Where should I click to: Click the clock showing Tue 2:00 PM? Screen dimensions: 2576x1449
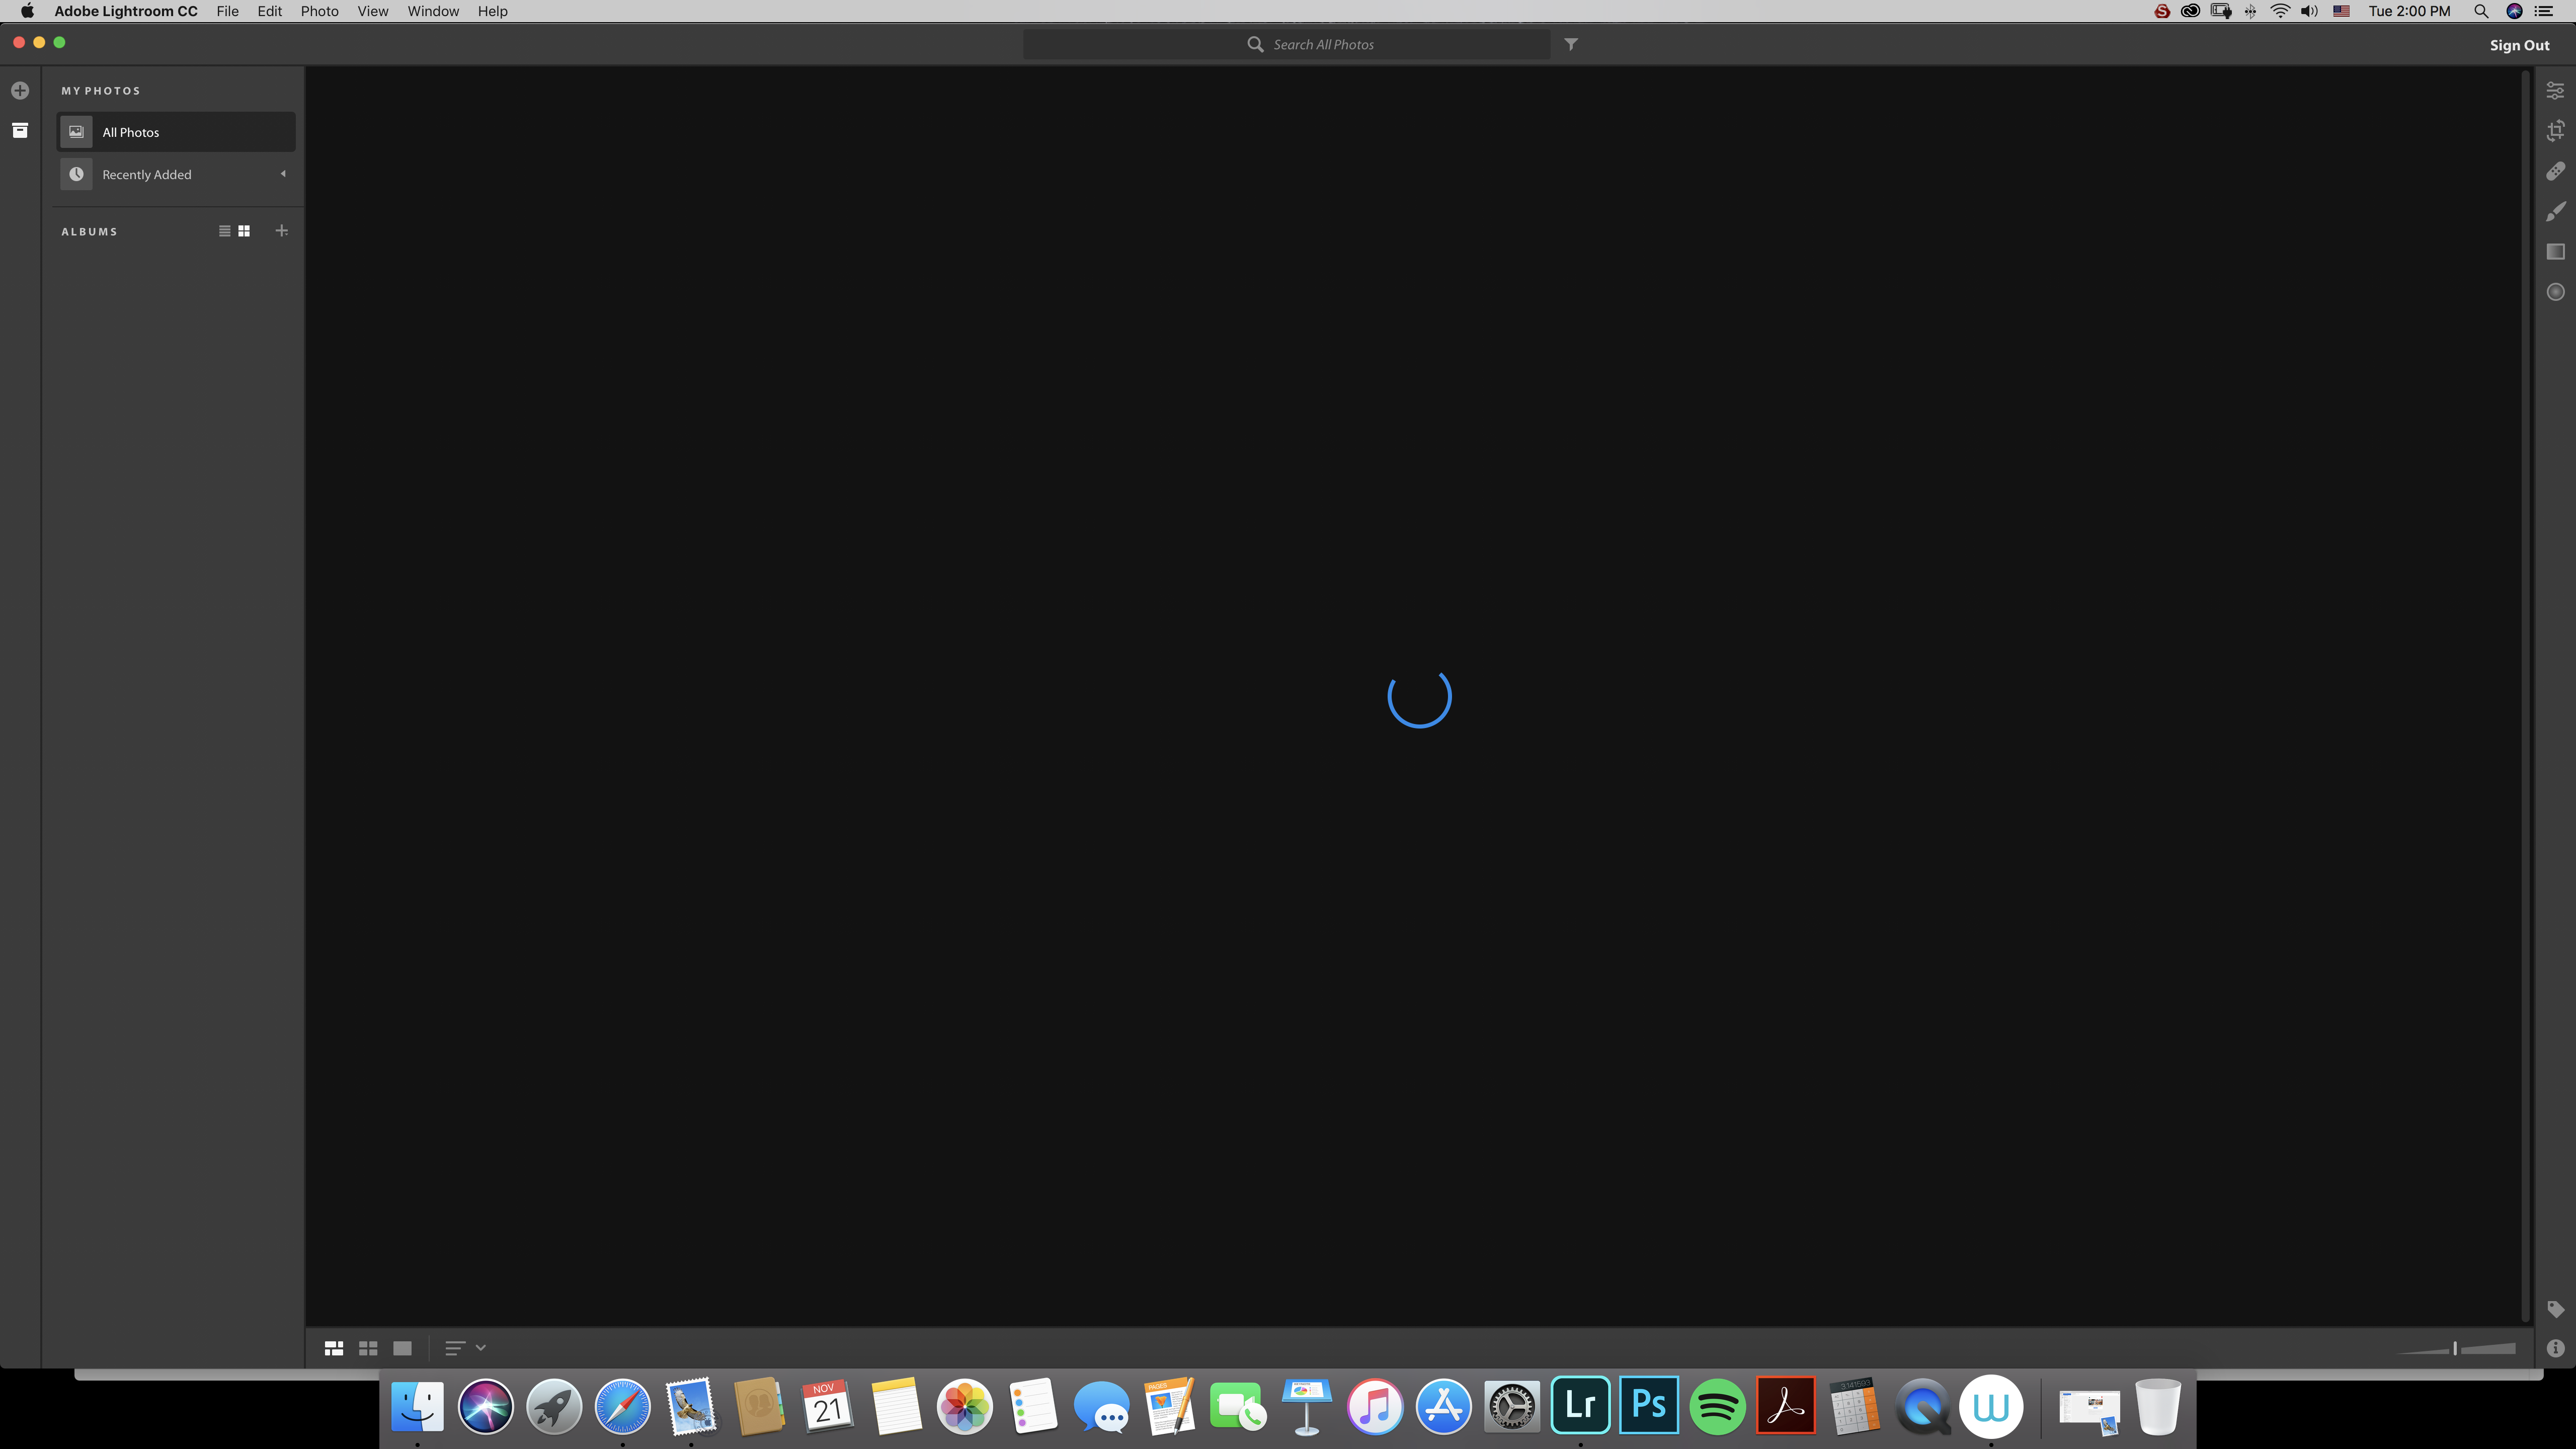pyautogui.click(x=2409, y=11)
